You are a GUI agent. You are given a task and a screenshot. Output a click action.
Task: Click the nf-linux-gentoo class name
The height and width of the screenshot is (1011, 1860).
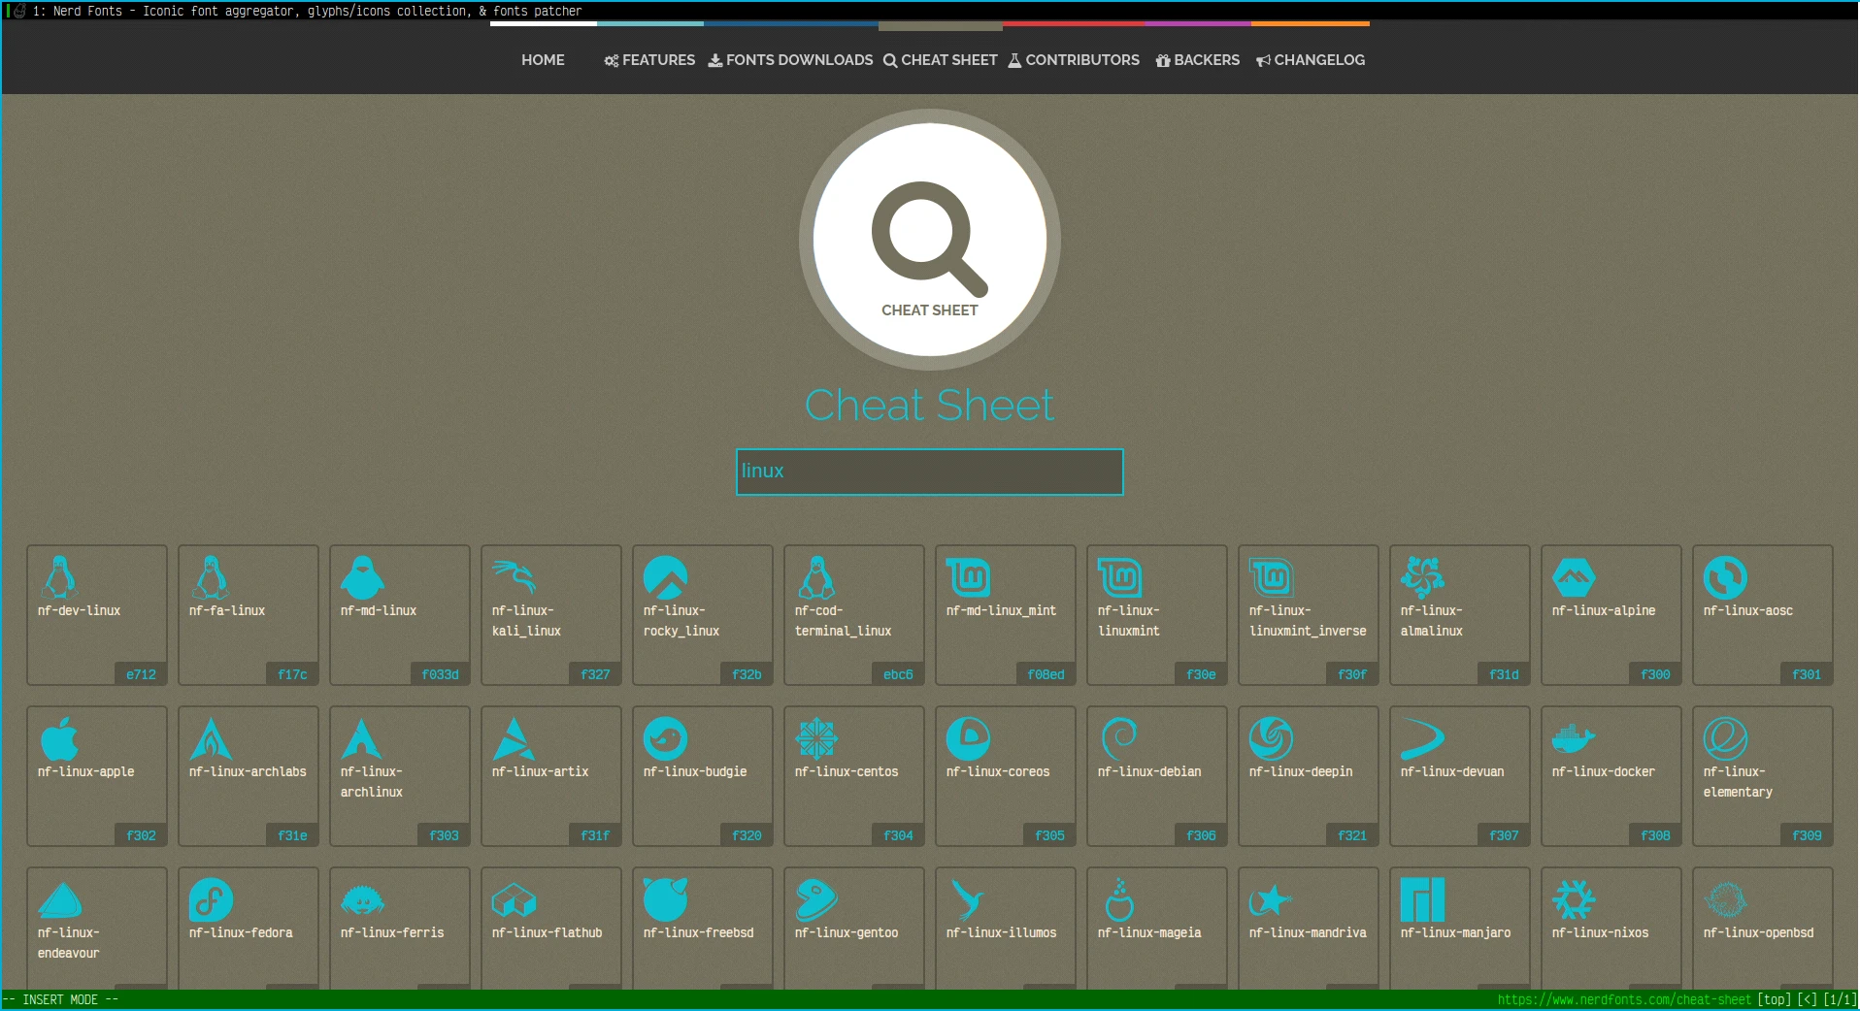tap(847, 933)
